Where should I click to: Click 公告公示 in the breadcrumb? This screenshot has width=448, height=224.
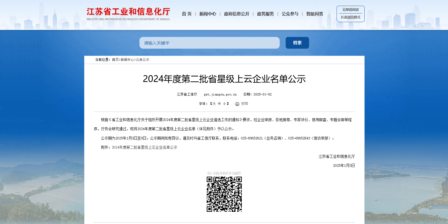[143, 60]
